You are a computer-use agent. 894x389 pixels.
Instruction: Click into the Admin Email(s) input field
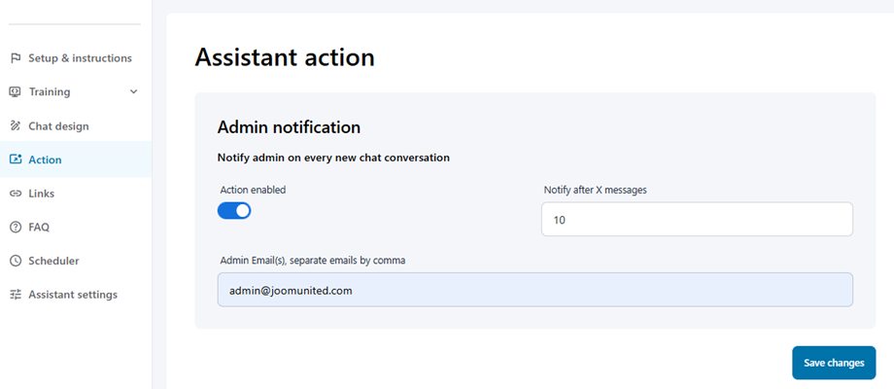click(534, 290)
